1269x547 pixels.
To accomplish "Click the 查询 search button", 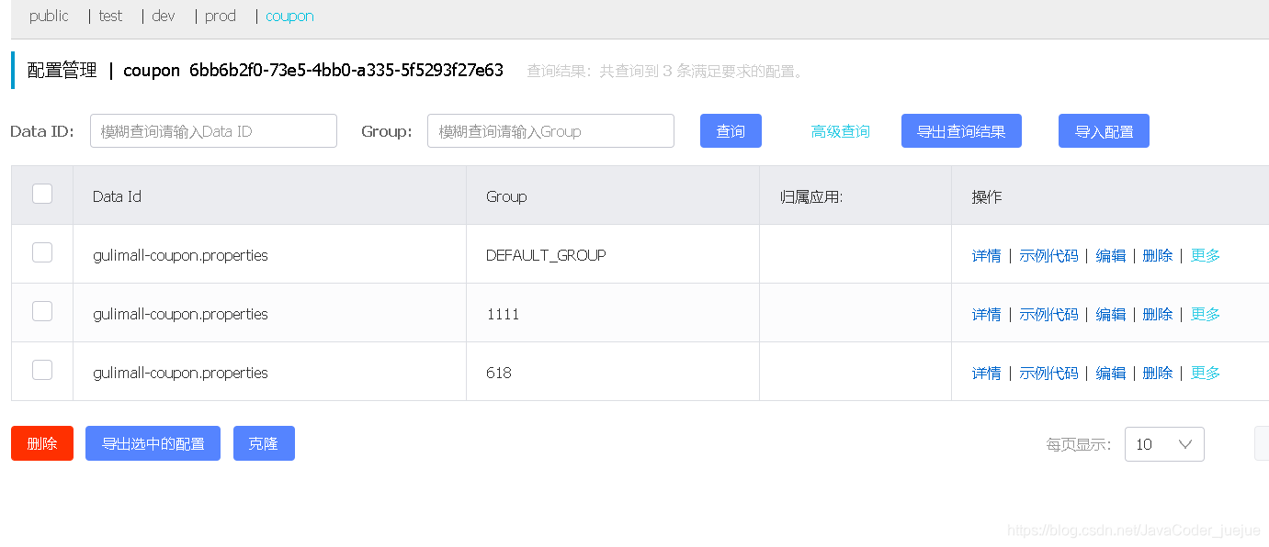I will [x=731, y=131].
